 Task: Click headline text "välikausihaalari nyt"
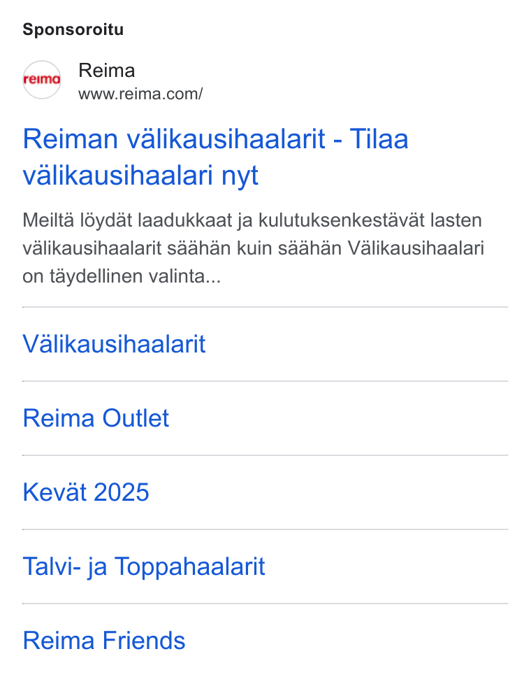140,176
